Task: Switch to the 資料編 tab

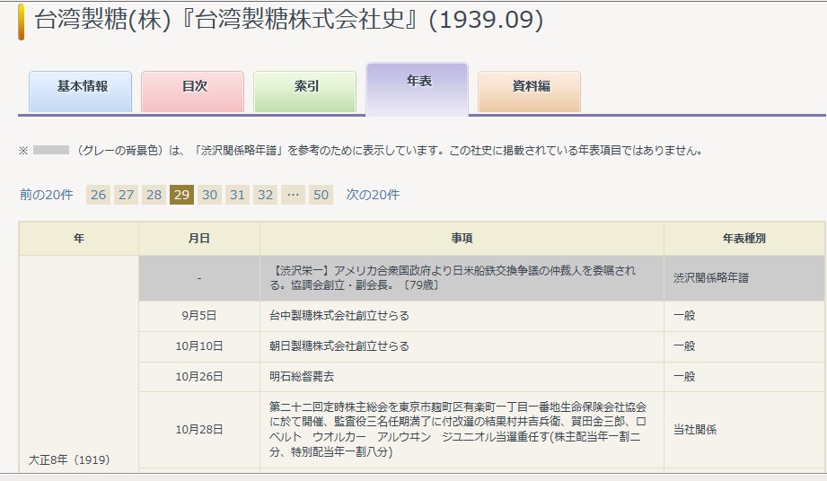Action: click(x=530, y=92)
